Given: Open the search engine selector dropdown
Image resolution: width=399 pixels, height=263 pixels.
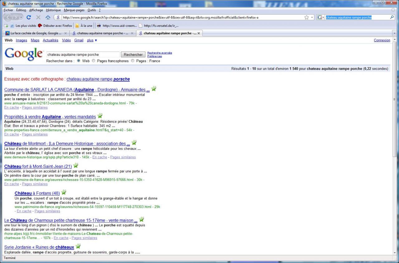Looking at the screenshot, I should pyautogui.click(x=321, y=17).
